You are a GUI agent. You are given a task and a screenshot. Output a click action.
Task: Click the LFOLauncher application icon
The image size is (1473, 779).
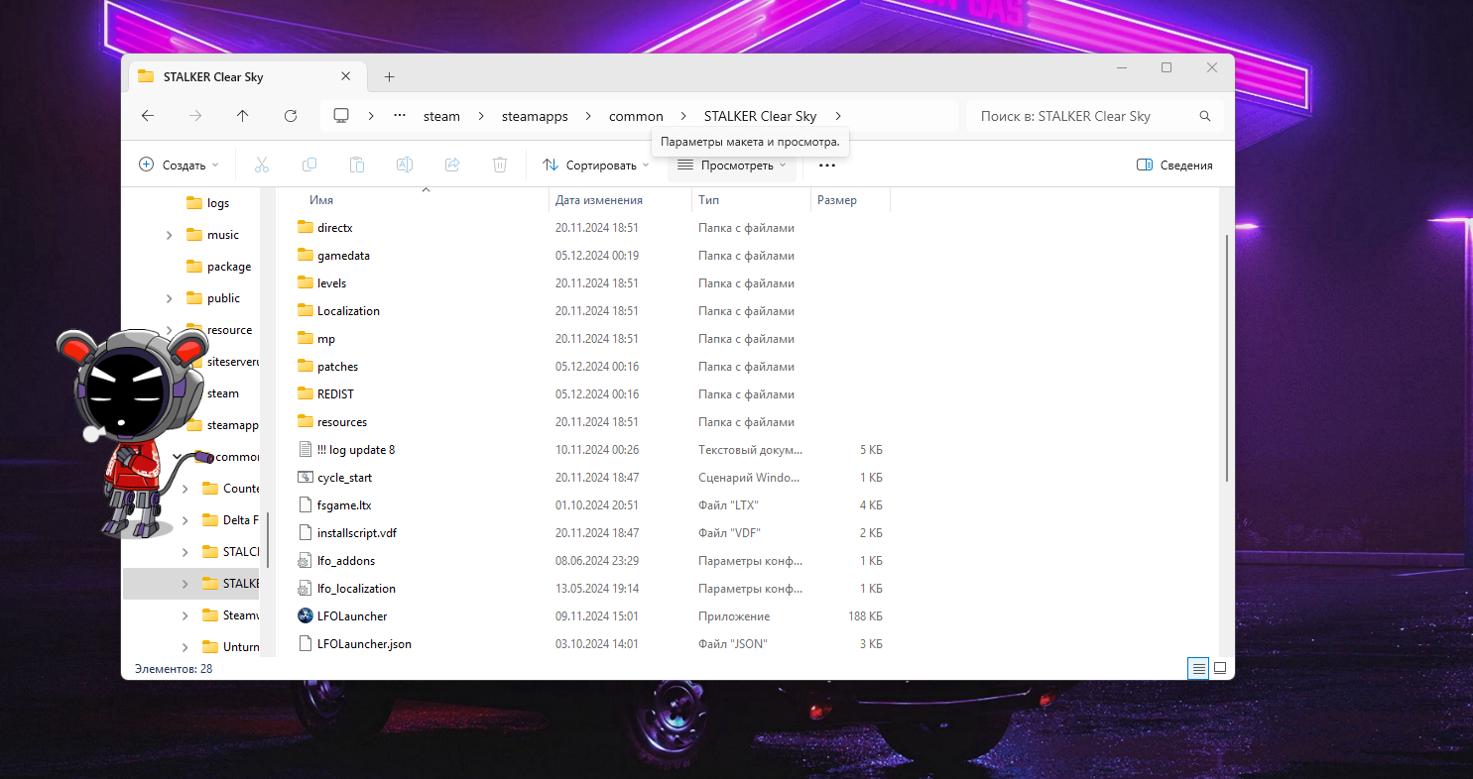coord(306,615)
